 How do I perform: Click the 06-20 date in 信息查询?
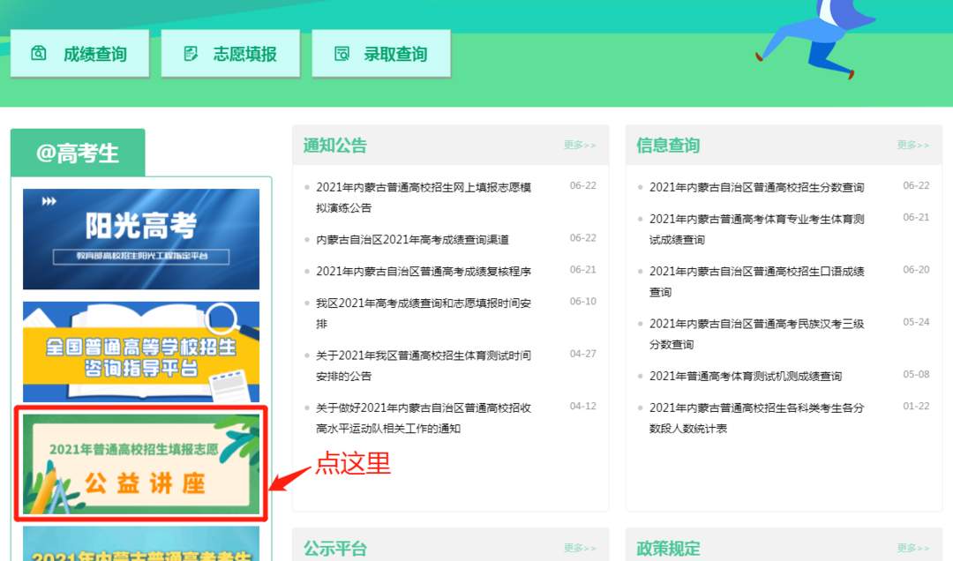(916, 270)
